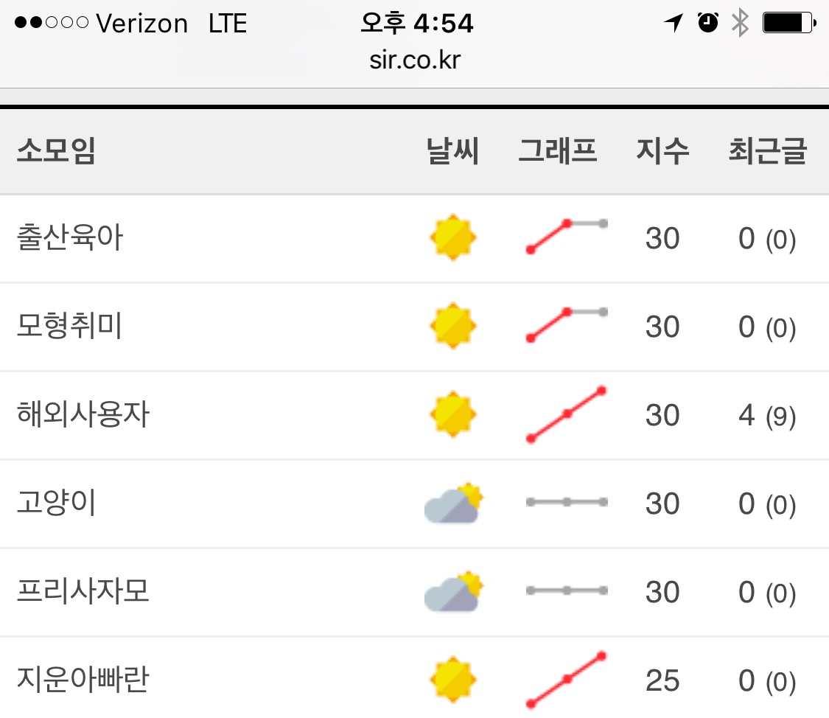Click the flat gray graph for 고양이
The width and height of the screenshot is (829, 718).
click(566, 503)
